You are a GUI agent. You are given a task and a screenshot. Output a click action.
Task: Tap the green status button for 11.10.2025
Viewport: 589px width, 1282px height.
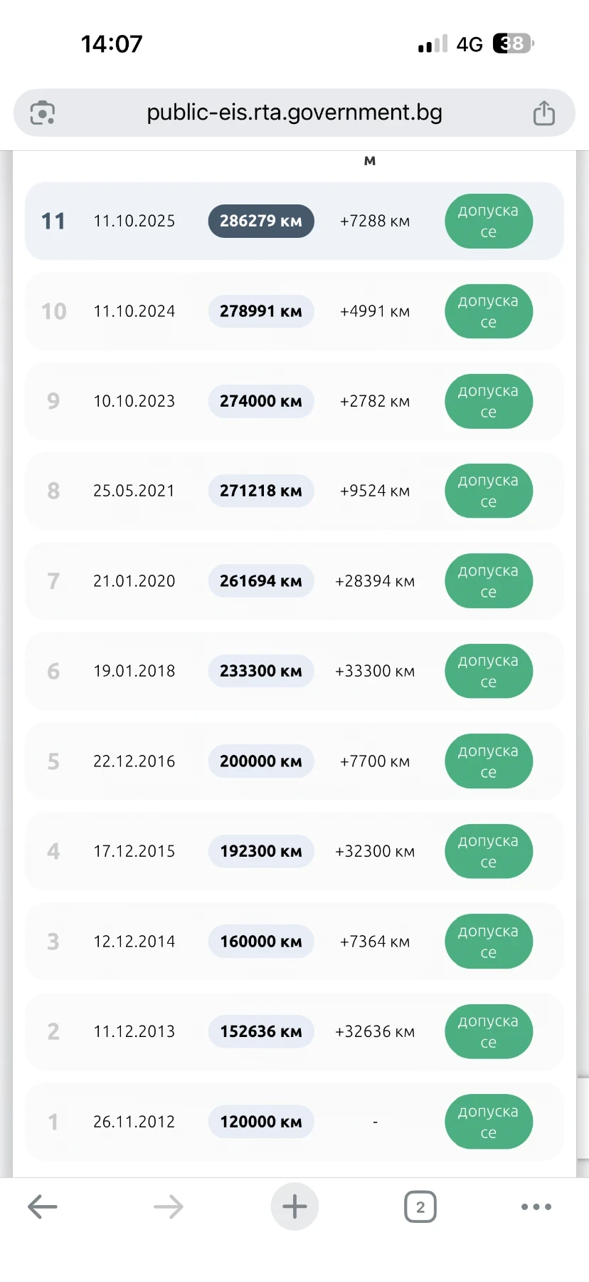tap(489, 221)
